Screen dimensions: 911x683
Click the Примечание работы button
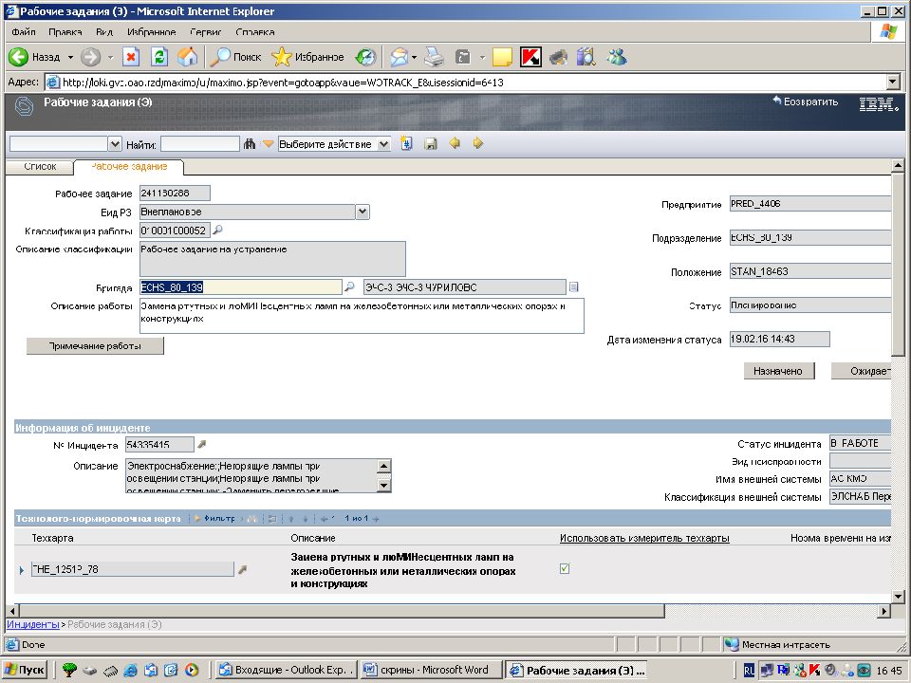[95, 346]
